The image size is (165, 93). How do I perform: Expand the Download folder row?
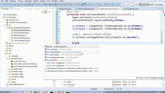pos(63,85)
